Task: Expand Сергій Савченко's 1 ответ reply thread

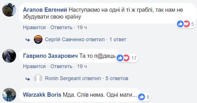Action: [118, 39]
